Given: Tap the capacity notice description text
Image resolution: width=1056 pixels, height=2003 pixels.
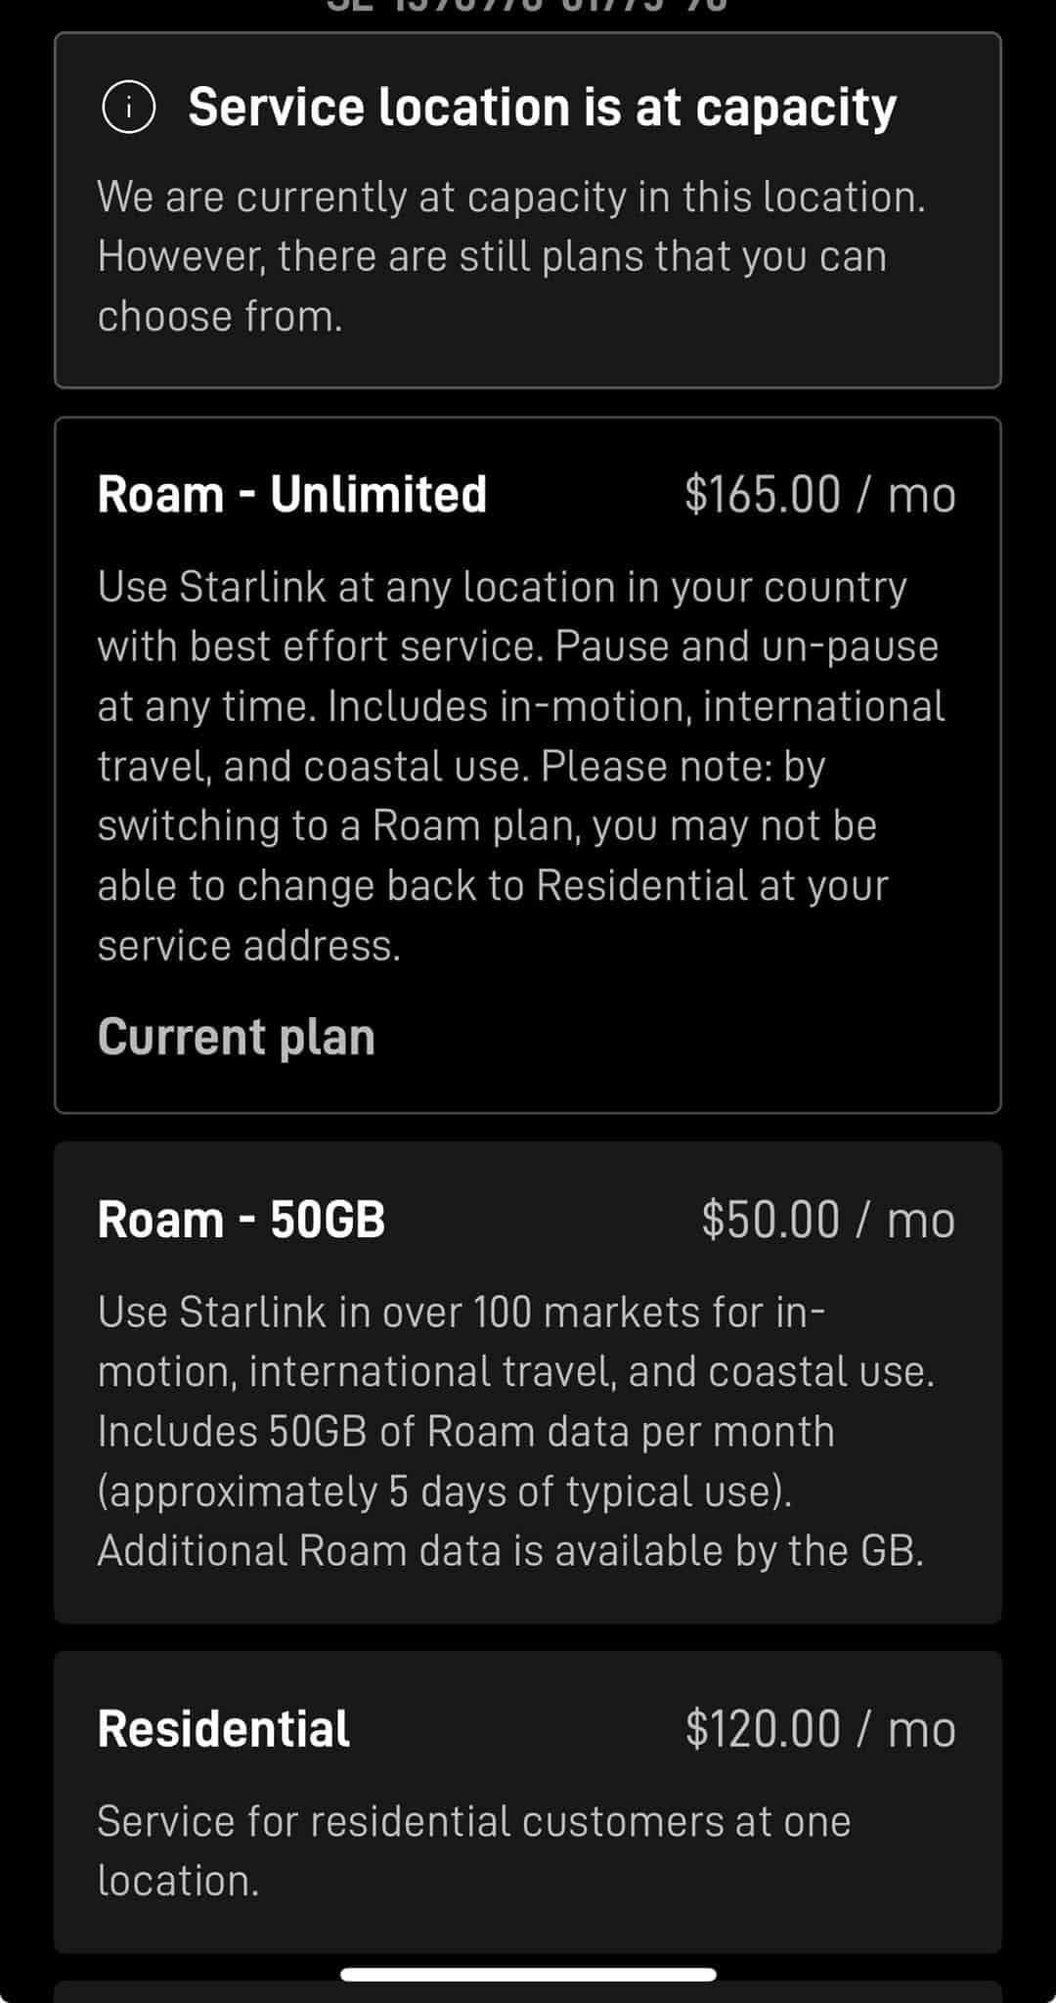Looking at the screenshot, I should 510,256.
